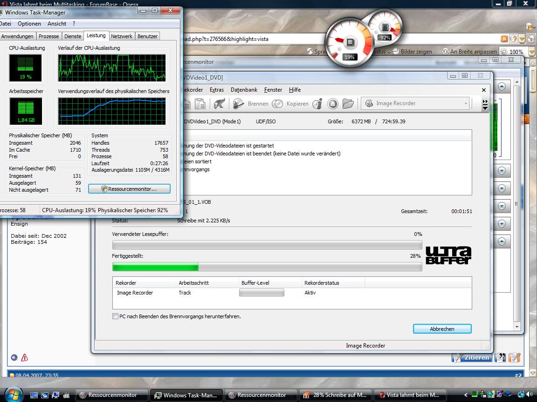This screenshot has height=402, width=537.
Task: Open the Opera address bar history dropdown
Action: point(522,39)
